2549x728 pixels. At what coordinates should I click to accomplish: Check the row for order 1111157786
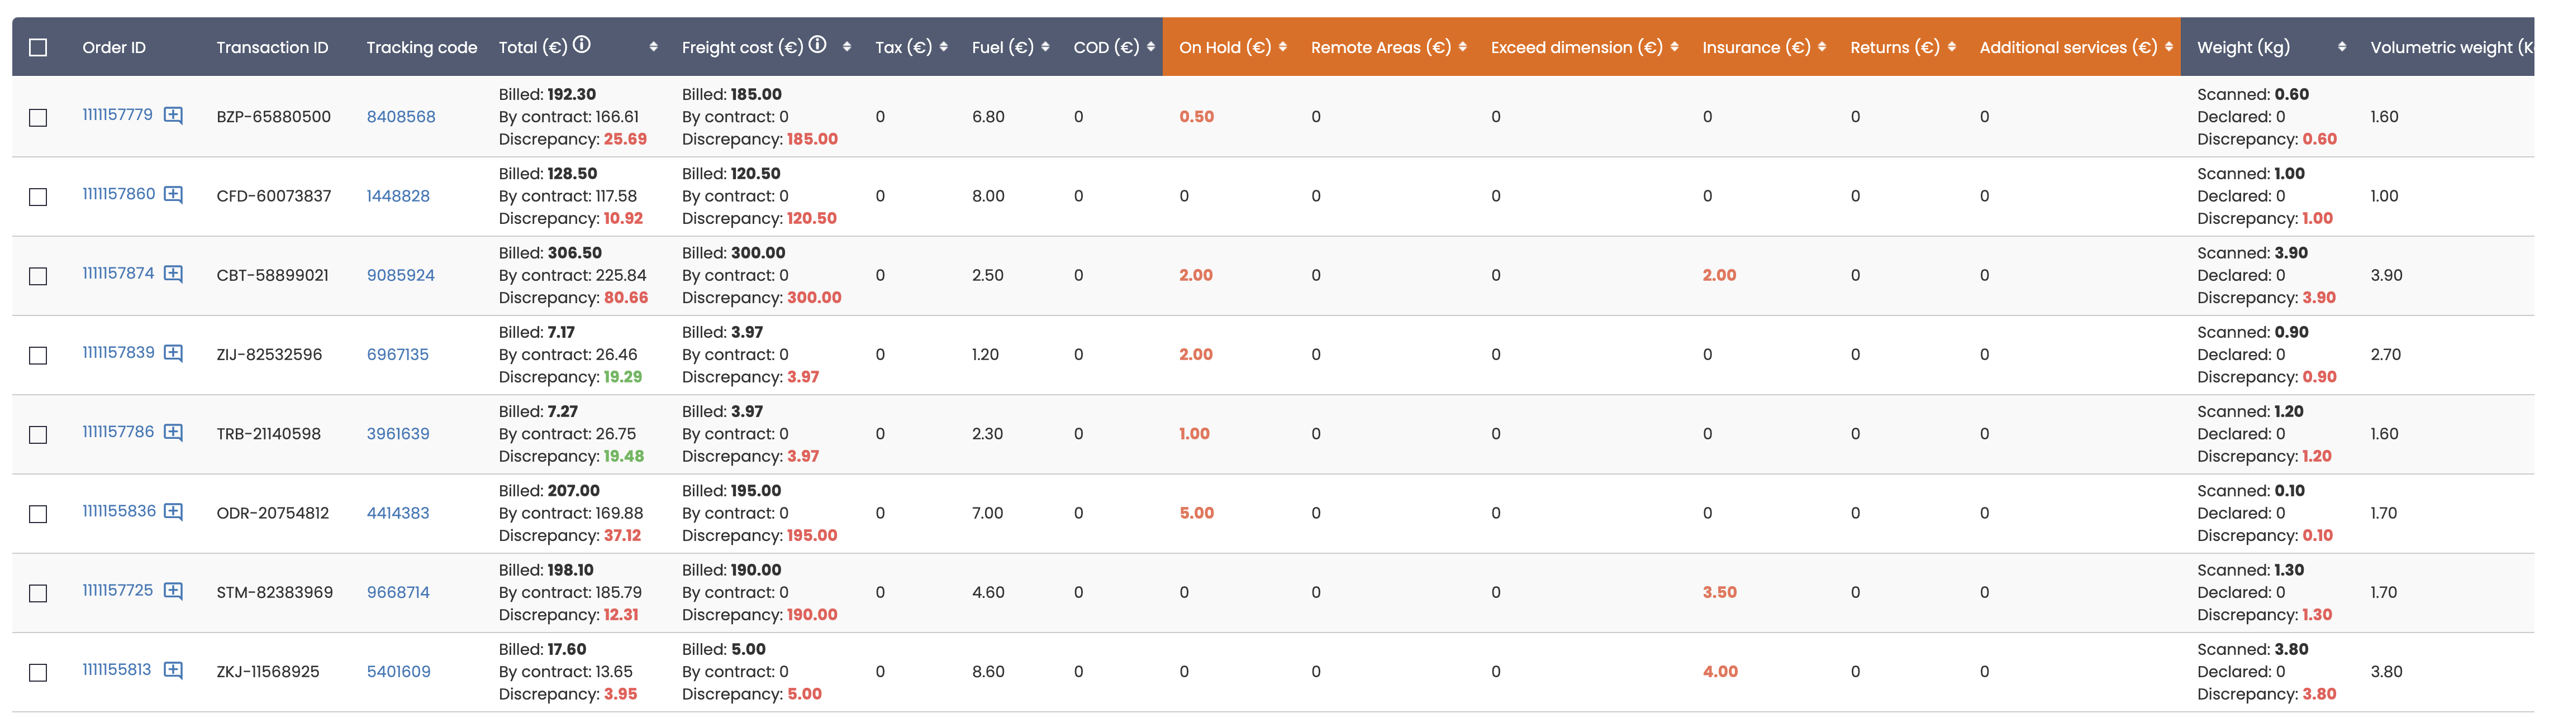39,435
